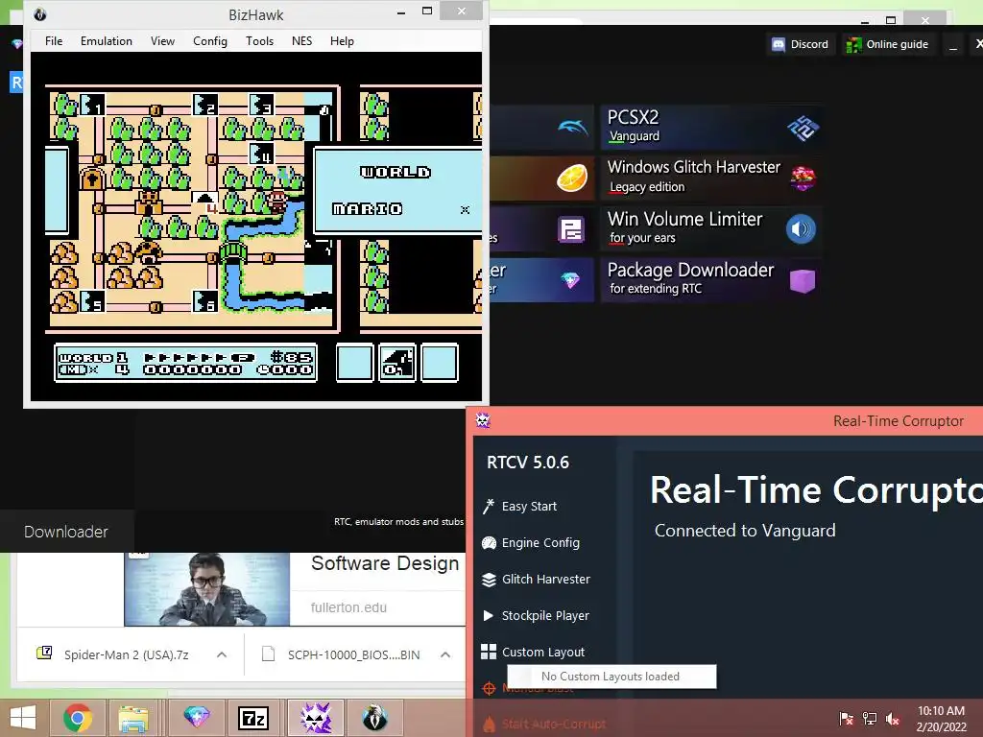
Task: Click the Software Design ad thumbnail
Action: tap(207, 589)
